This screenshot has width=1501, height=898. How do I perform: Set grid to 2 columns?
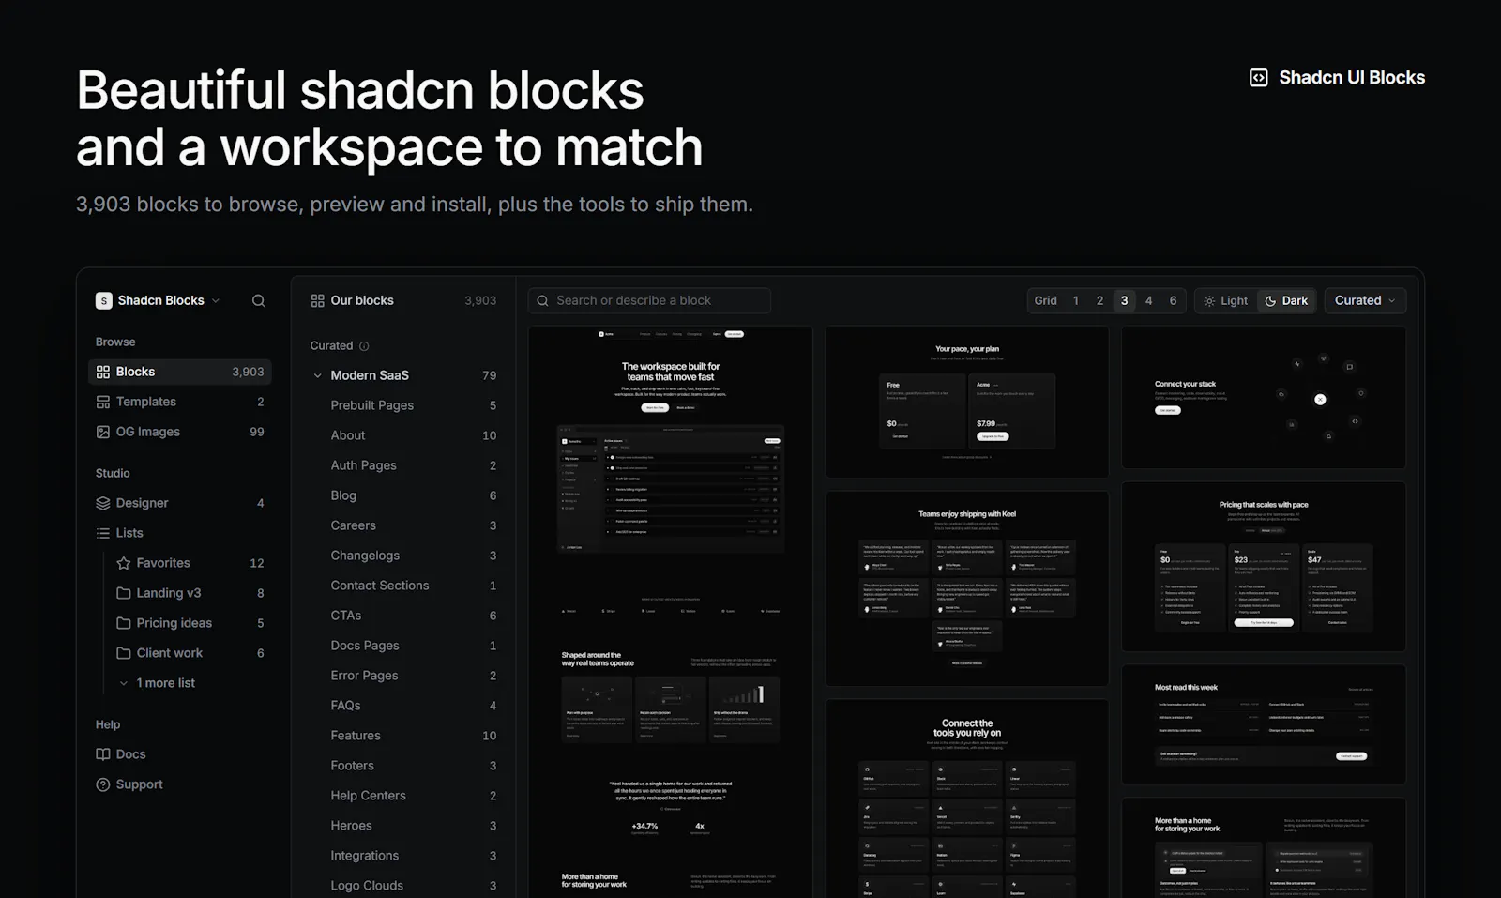pyautogui.click(x=1100, y=300)
